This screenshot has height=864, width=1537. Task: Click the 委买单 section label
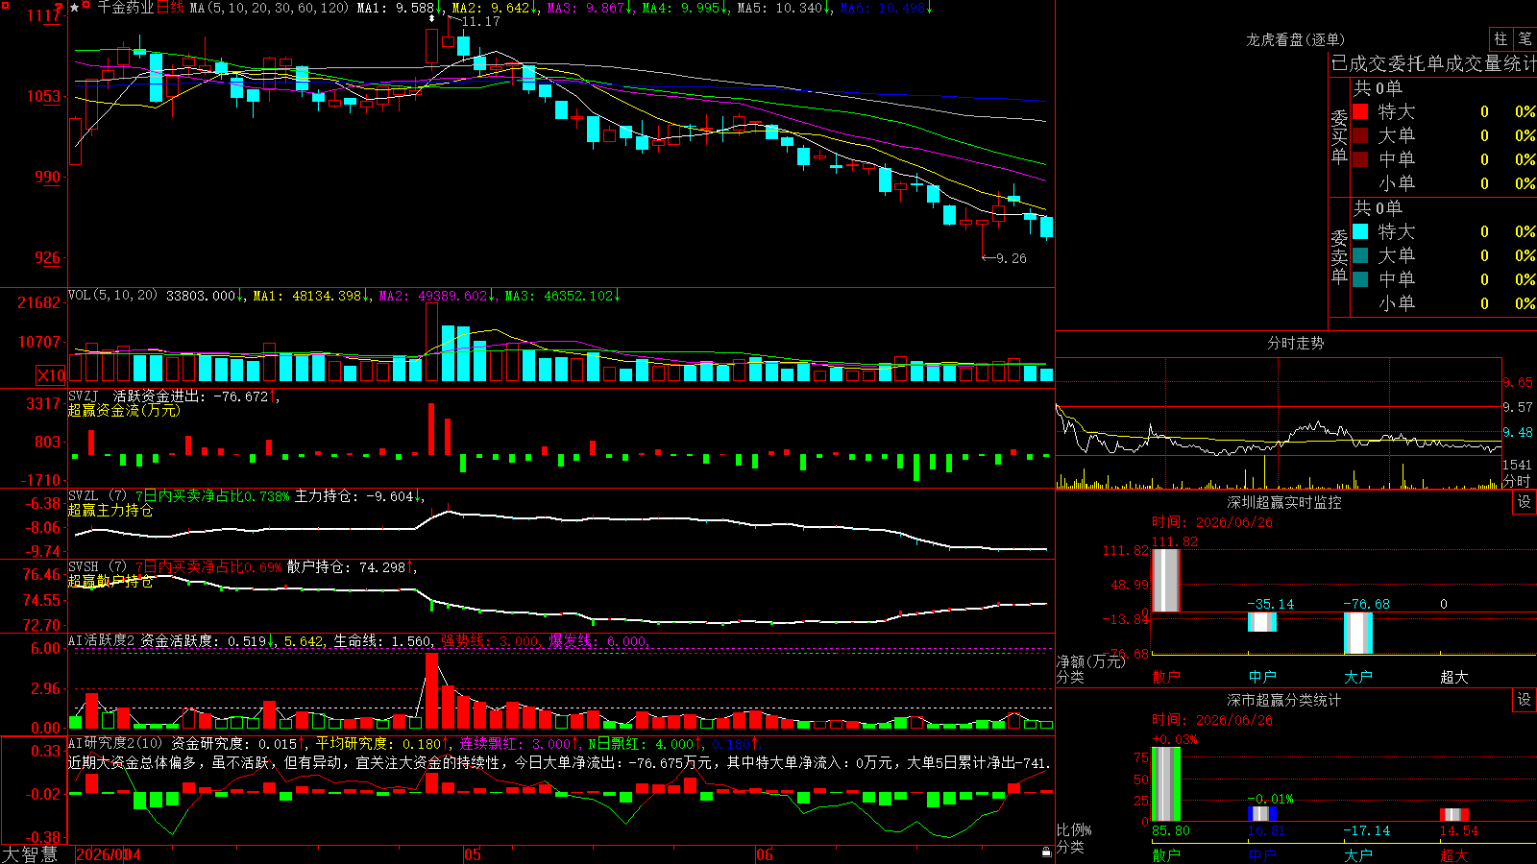point(1339,136)
